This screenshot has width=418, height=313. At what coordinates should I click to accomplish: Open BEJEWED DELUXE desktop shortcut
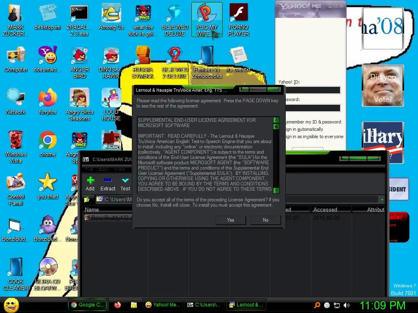[175, 19]
